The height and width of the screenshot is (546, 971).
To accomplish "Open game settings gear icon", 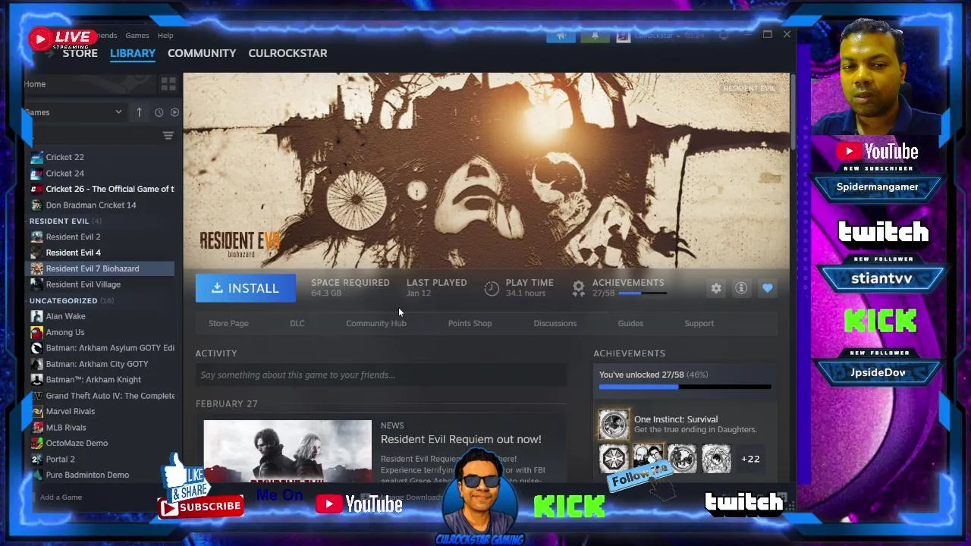I will [x=716, y=288].
